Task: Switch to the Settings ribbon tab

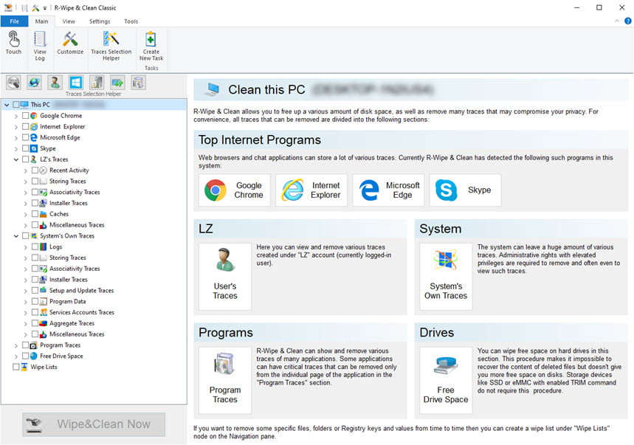Action: (x=100, y=21)
